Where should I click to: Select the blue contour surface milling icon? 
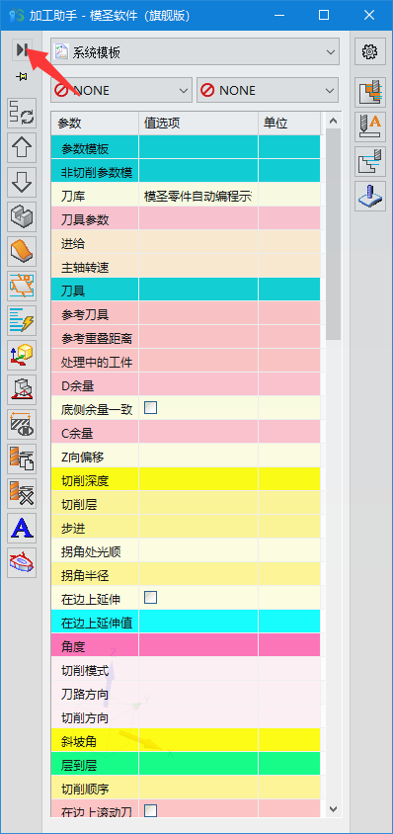[x=370, y=196]
